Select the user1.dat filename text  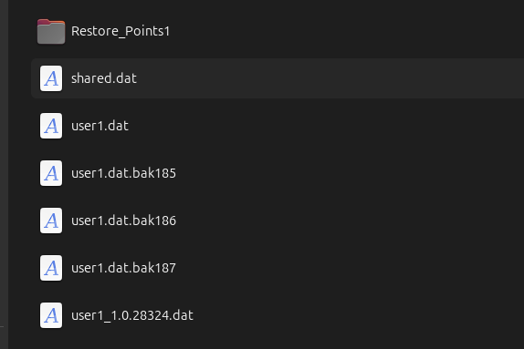[100, 126]
